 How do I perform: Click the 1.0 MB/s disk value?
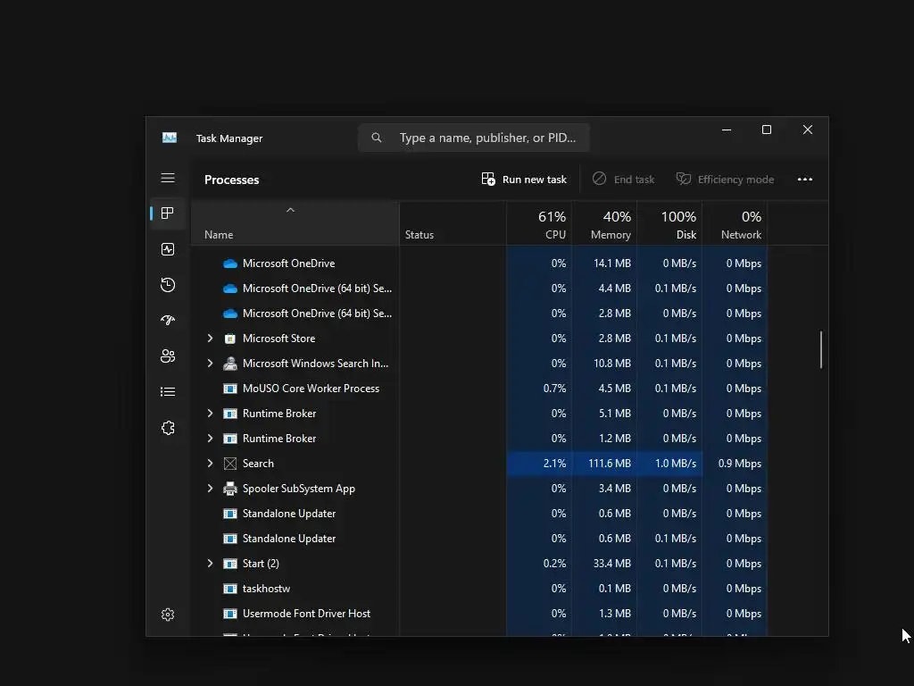tap(675, 464)
